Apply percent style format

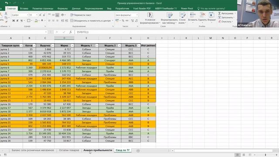[123, 20]
